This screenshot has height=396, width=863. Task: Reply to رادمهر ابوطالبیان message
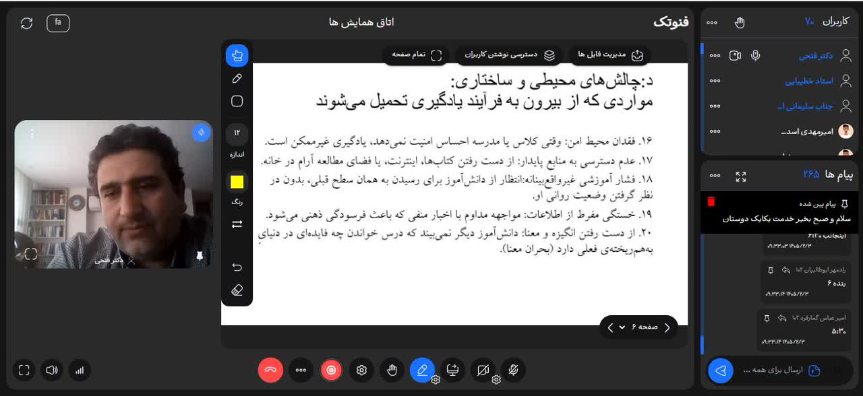[785, 270]
